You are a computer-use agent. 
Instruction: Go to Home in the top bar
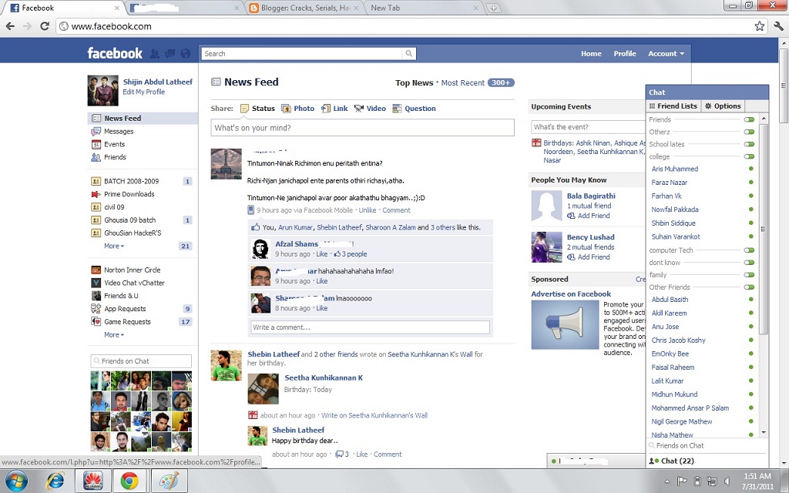[x=591, y=53]
